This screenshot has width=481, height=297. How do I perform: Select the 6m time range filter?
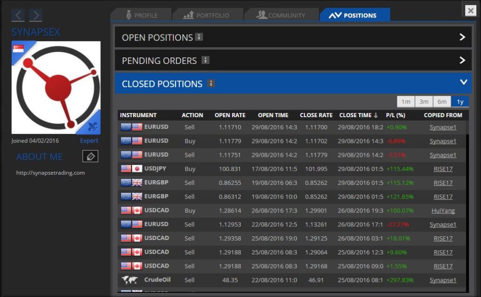442,102
